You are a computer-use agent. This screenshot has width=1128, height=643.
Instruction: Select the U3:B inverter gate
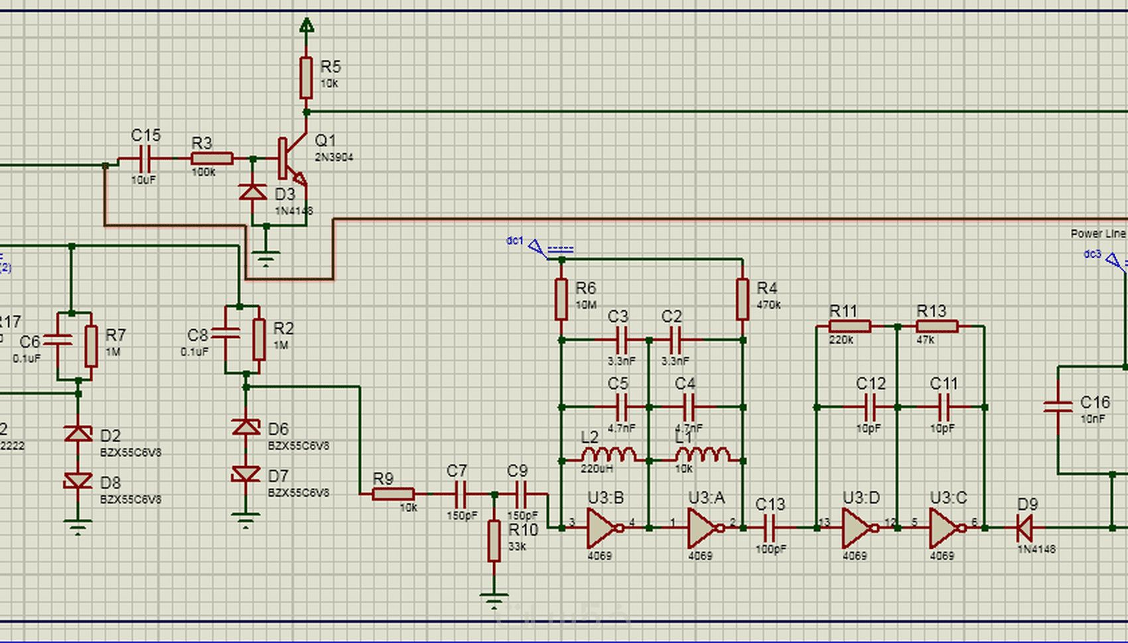coord(604,528)
